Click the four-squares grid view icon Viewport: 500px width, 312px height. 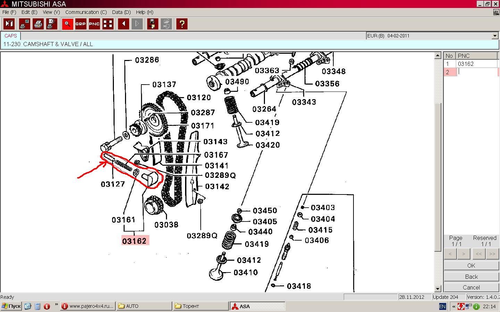[x=108, y=24]
